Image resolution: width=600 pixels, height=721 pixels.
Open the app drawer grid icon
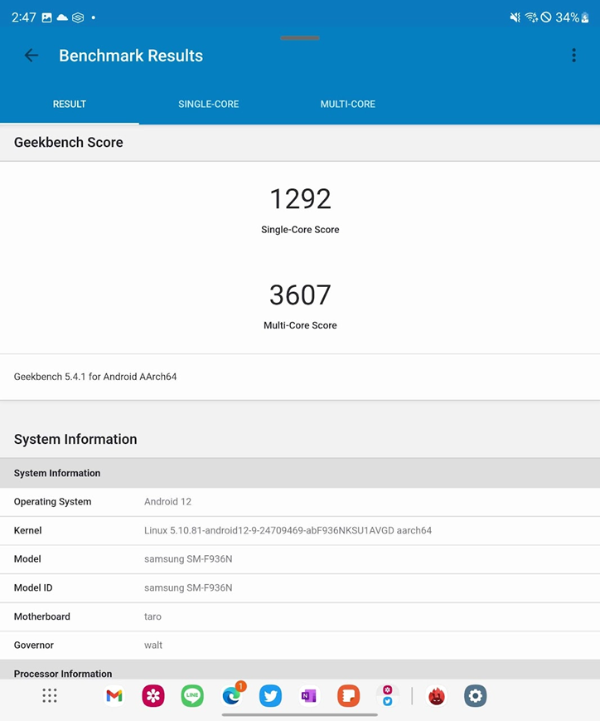pyautogui.click(x=50, y=696)
